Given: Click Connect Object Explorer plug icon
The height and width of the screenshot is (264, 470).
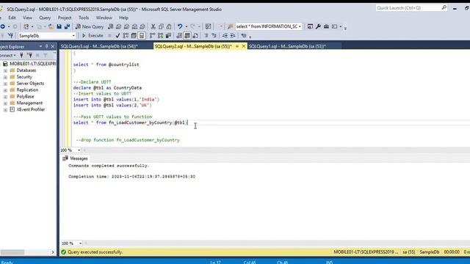Looking at the screenshot, I should click(x=21, y=55).
